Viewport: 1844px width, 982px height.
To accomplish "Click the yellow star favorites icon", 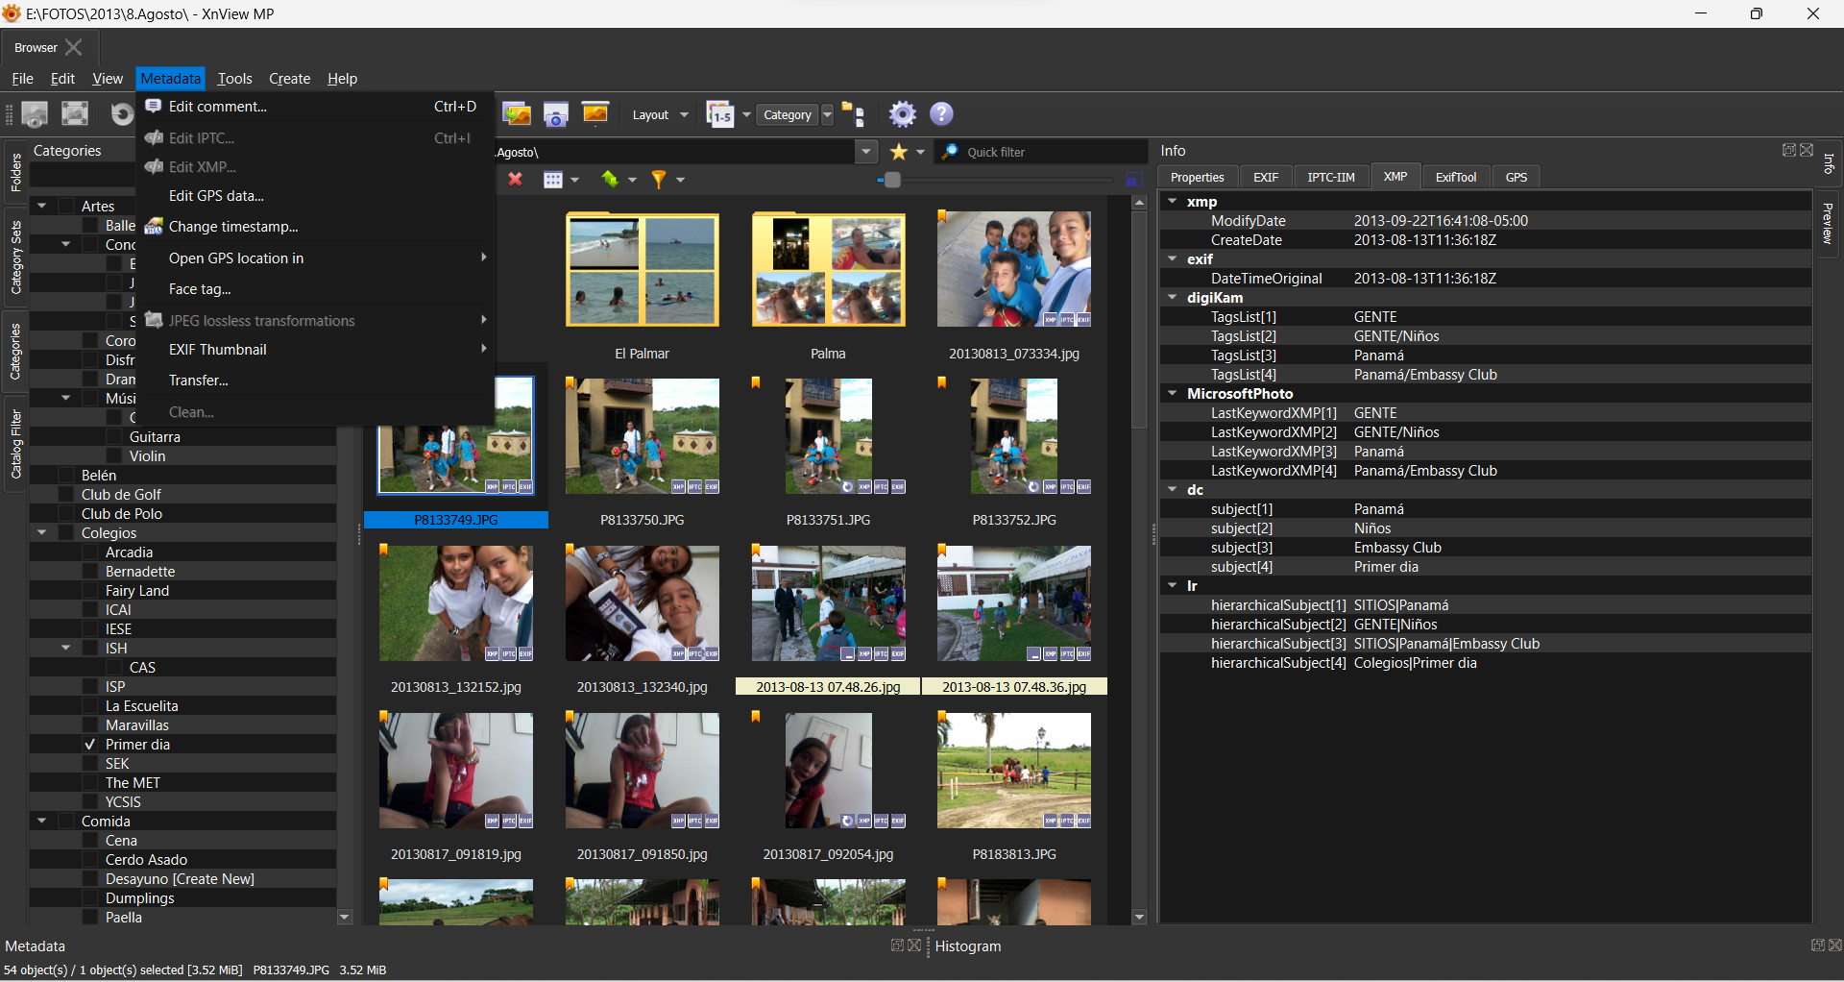I will [x=899, y=152].
